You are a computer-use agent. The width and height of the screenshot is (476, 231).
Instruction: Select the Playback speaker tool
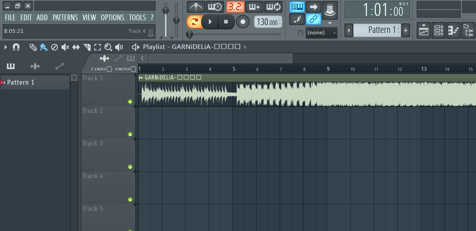coord(119,47)
